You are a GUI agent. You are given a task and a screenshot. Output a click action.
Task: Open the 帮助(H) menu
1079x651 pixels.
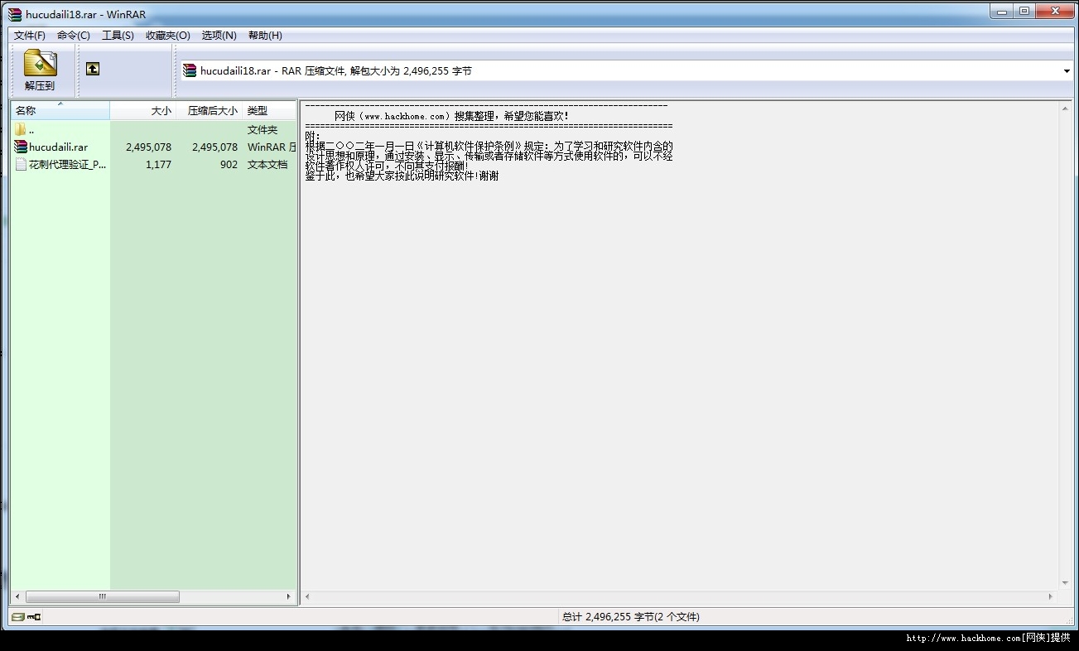pos(265,36)
